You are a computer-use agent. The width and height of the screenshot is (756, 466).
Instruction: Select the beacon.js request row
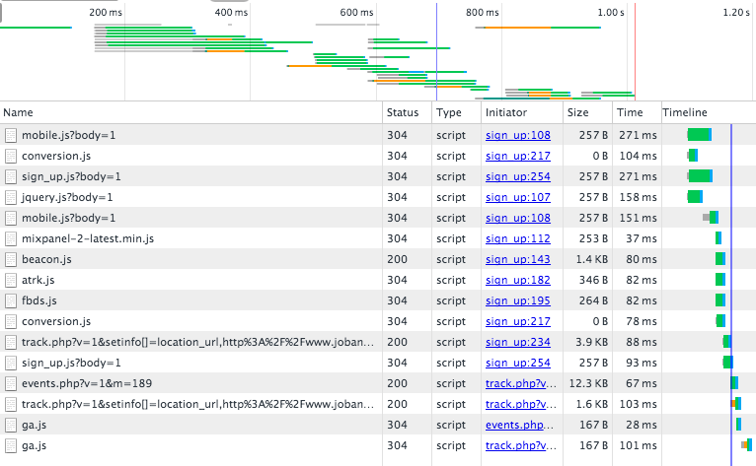click(197, 259)
